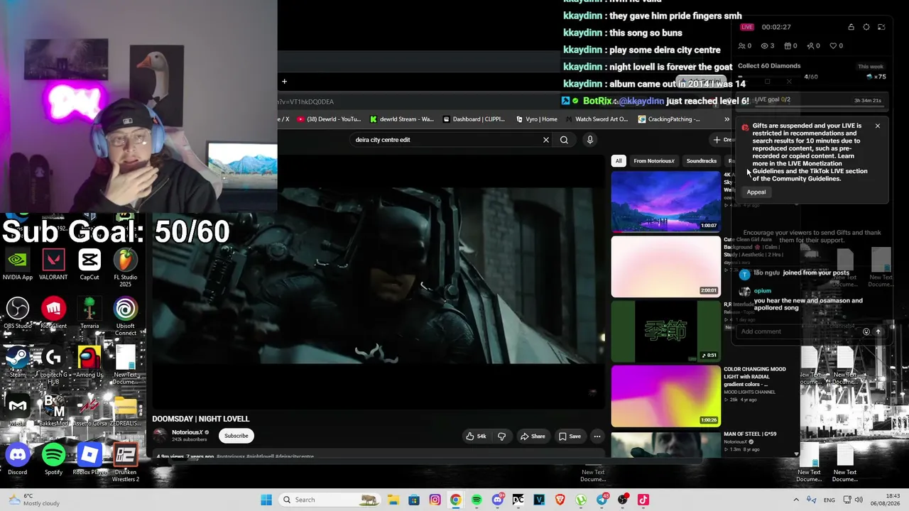Viewport: 909px width, 511px height.
Task: Launch Assetto Corsa from the desktop
Action: tap(89, 410)
